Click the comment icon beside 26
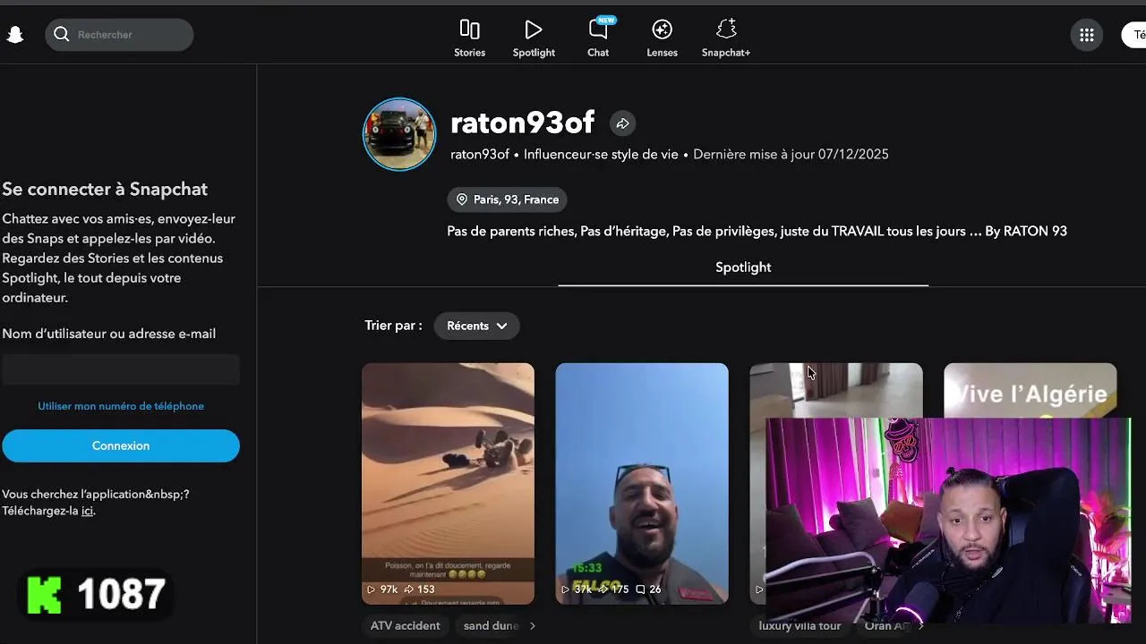1146x644 pixels. [x=640, y=589]
